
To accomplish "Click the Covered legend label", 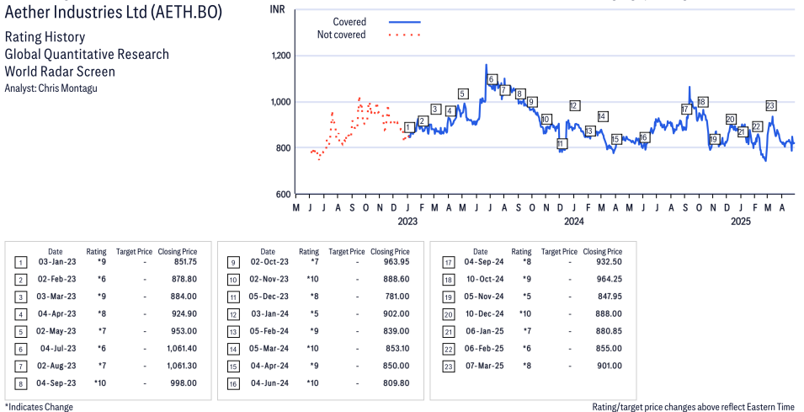I will point(349,22).
